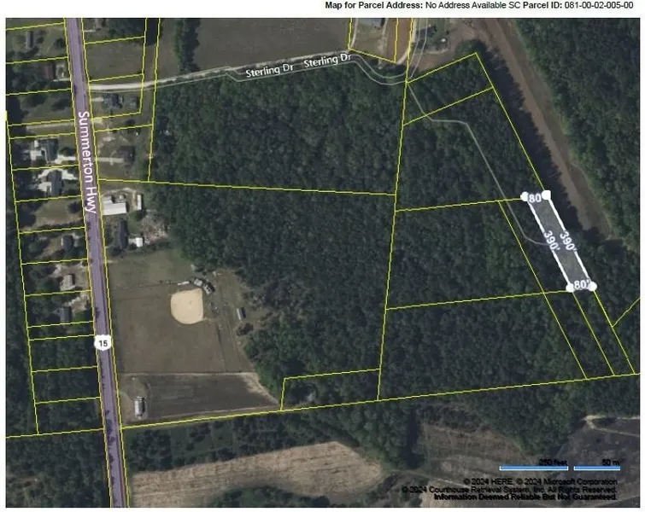Image resolution: width=645 pixels, height=512 pixels.
Task: Select the white highlighted parcel interior
Action: (559, 241)
